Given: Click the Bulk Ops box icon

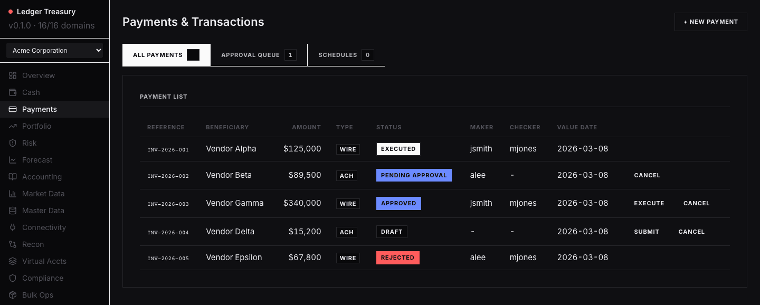Looking at the screenshot, I should [x=13, y=295].
